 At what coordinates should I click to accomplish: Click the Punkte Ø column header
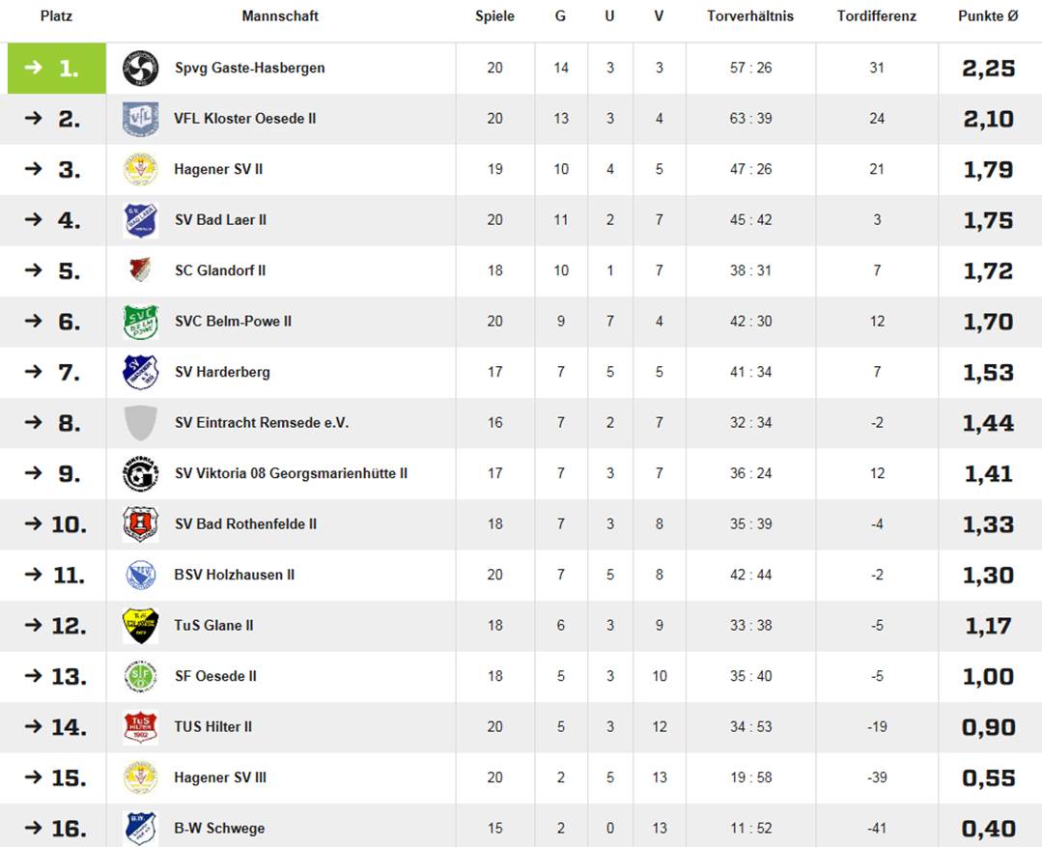click(988, 16)
